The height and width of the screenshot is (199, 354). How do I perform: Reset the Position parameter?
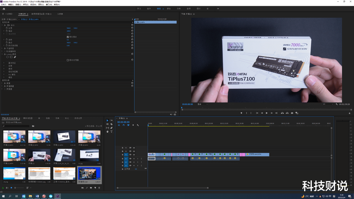click(x=132, y=28)
